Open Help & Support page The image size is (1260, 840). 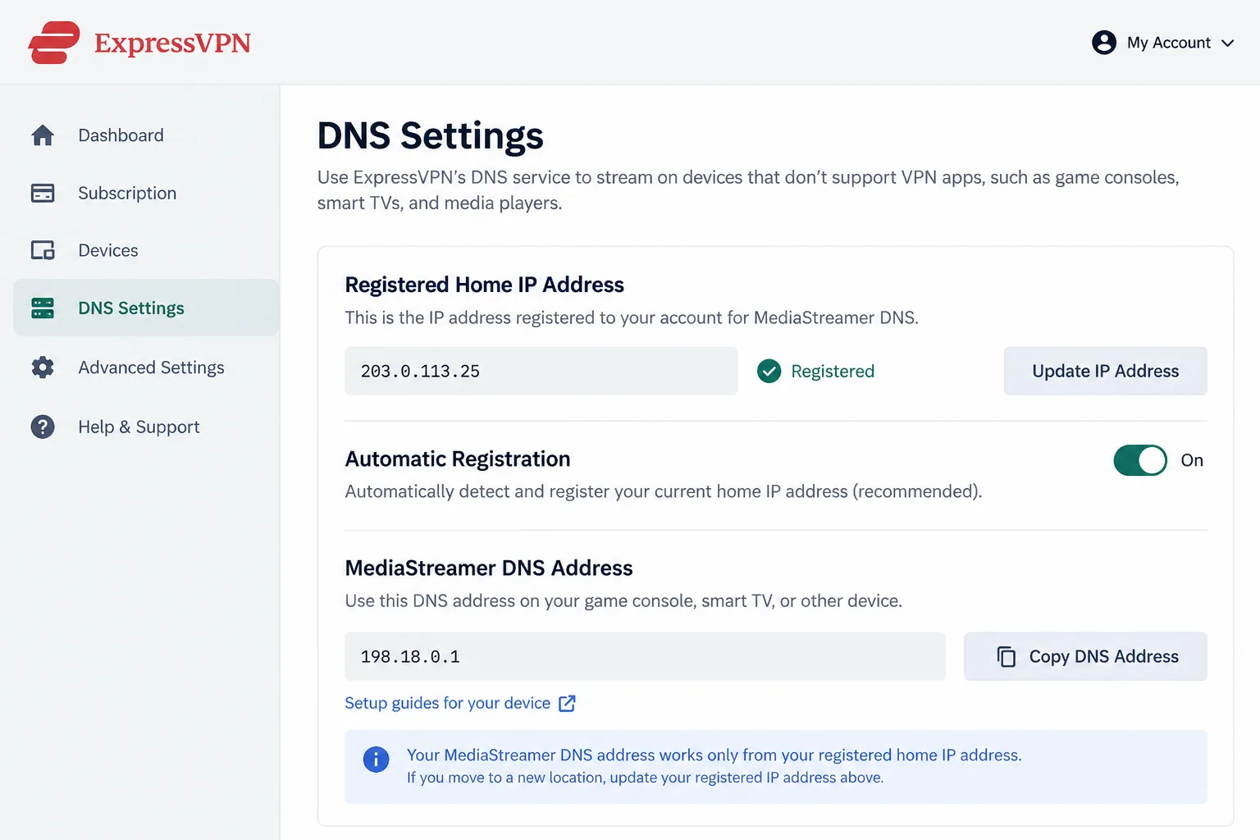pyautogui.click(x=146, y=427)
